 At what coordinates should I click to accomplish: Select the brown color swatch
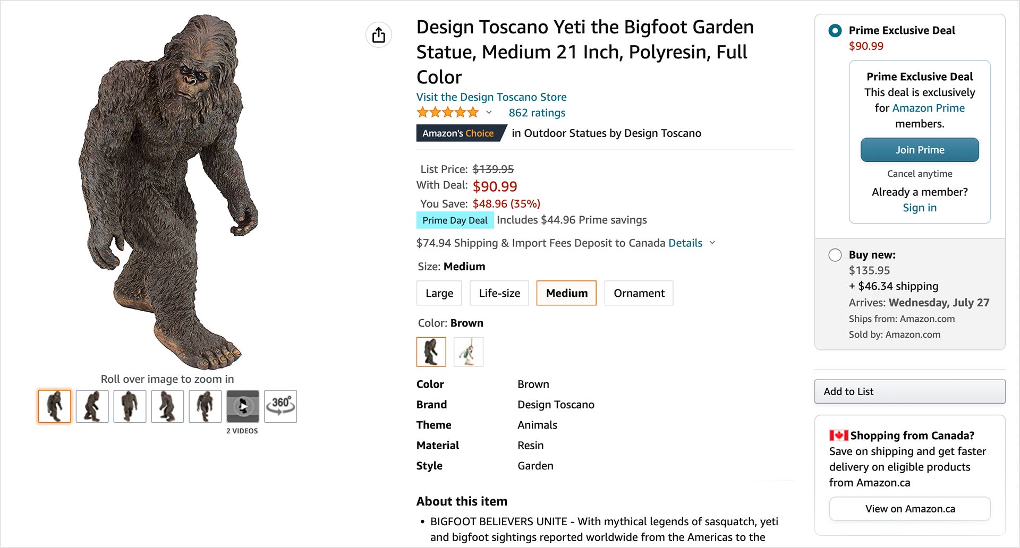[431, 352]
